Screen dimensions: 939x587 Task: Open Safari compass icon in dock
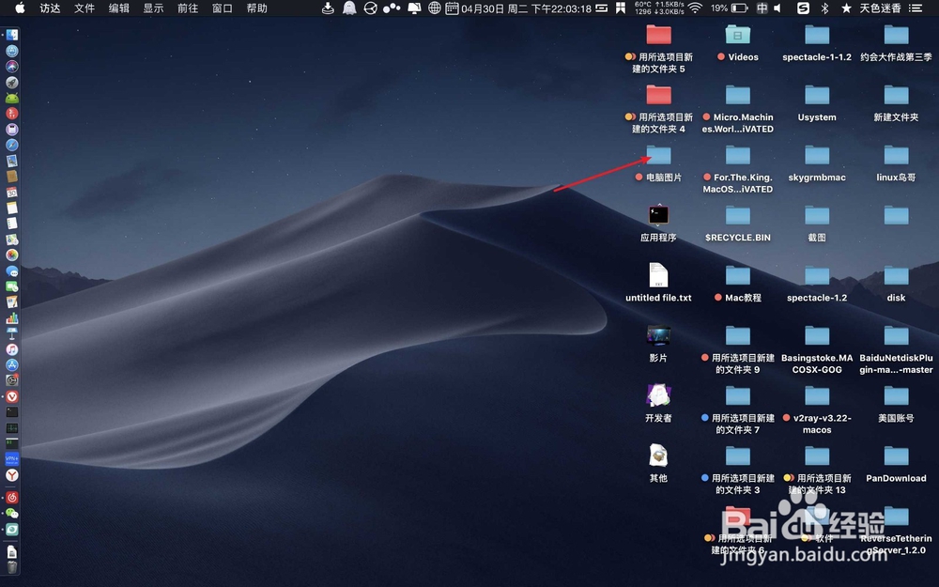(x=12, y=145)
